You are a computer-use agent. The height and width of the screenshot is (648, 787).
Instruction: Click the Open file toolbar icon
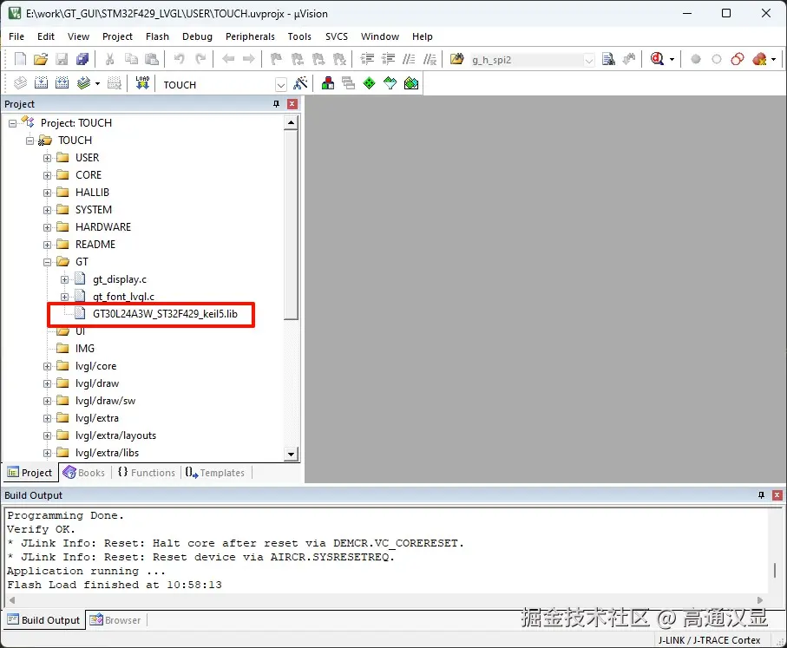pos(41,59)
